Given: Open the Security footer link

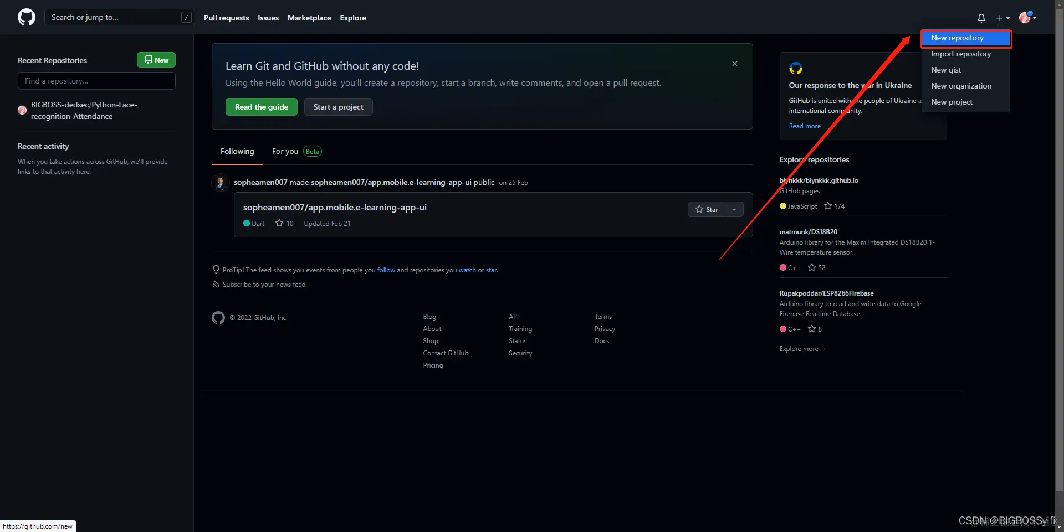Looking at the screenshot, I should (x=520, y=353).
